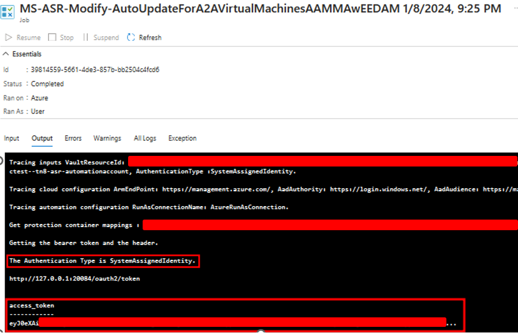Click the Tracing inputs VaultResourceId output line
Screen dimensions: 518x333
[263, 162]
